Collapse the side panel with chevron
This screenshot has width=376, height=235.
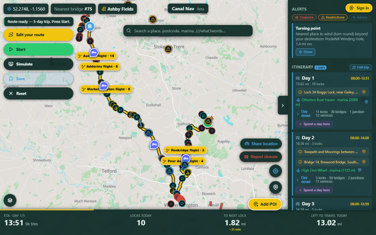[283, 105]
